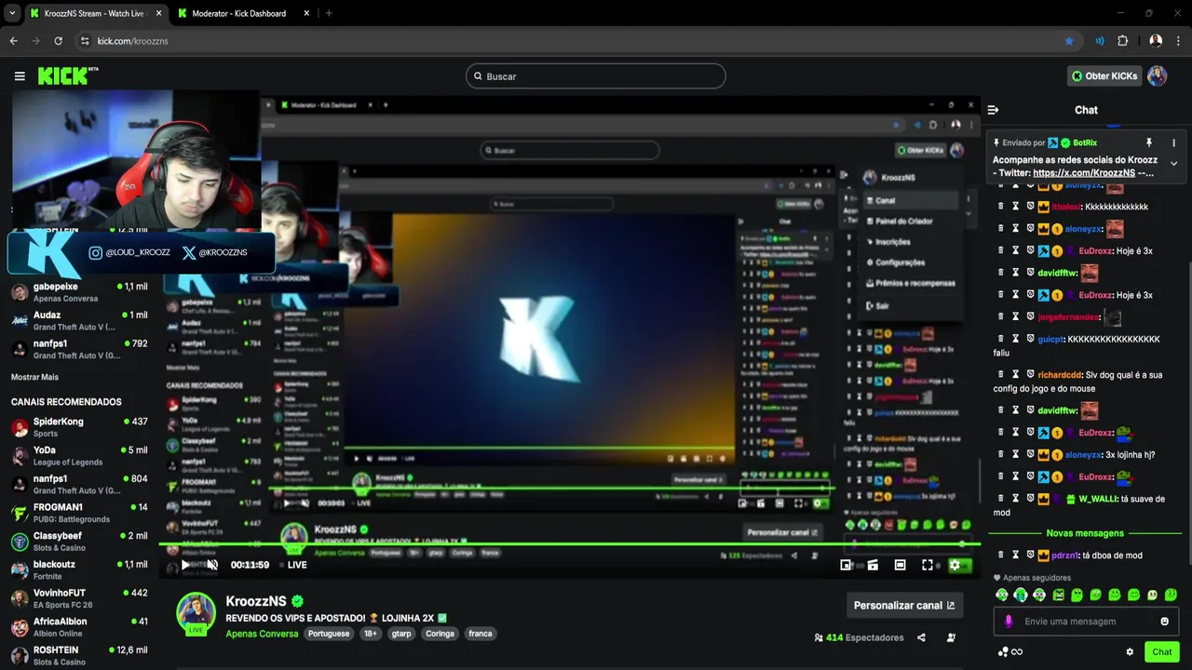Open the Chrome three-dot menu

(1179, 41)
